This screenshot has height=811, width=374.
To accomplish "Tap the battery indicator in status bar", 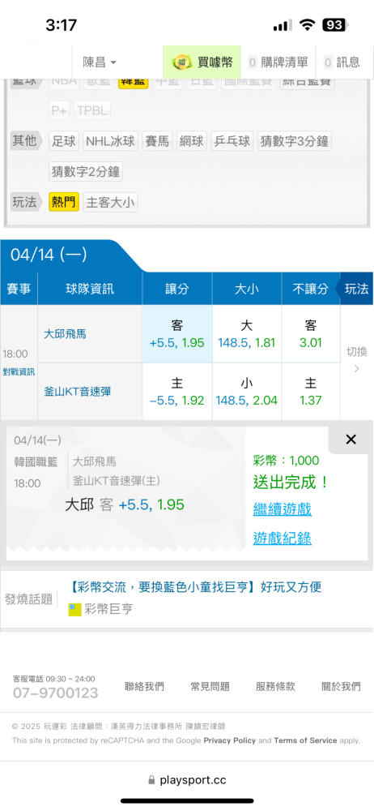I will tap(335, 25).
